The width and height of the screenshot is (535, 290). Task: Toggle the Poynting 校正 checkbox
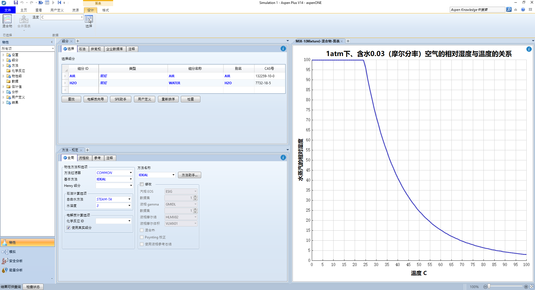142,237
